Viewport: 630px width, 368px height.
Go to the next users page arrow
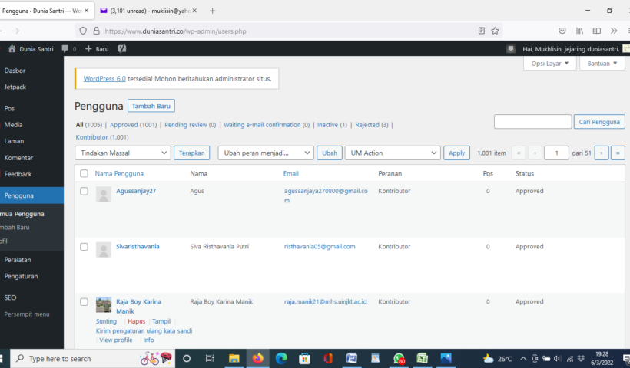(x=602, y=153)
